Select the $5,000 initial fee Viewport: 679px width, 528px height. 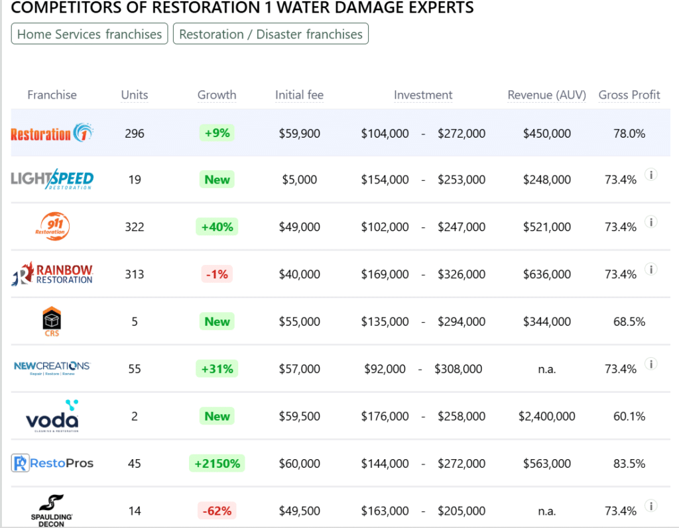[x=300, y=180]
